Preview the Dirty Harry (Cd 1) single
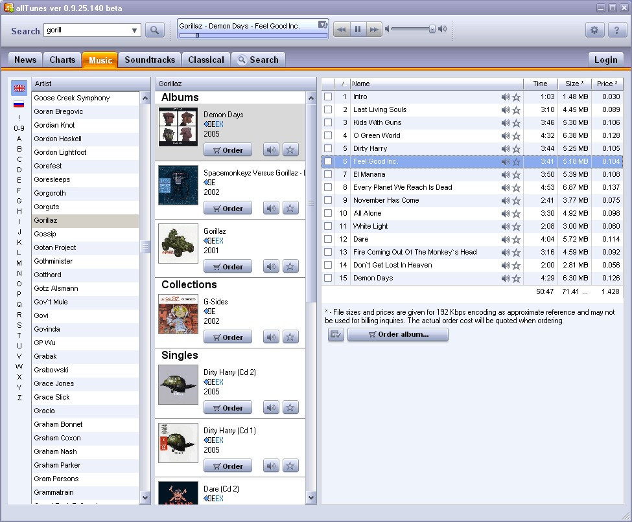The image size is (632, 522). click(x=271, y=466)
